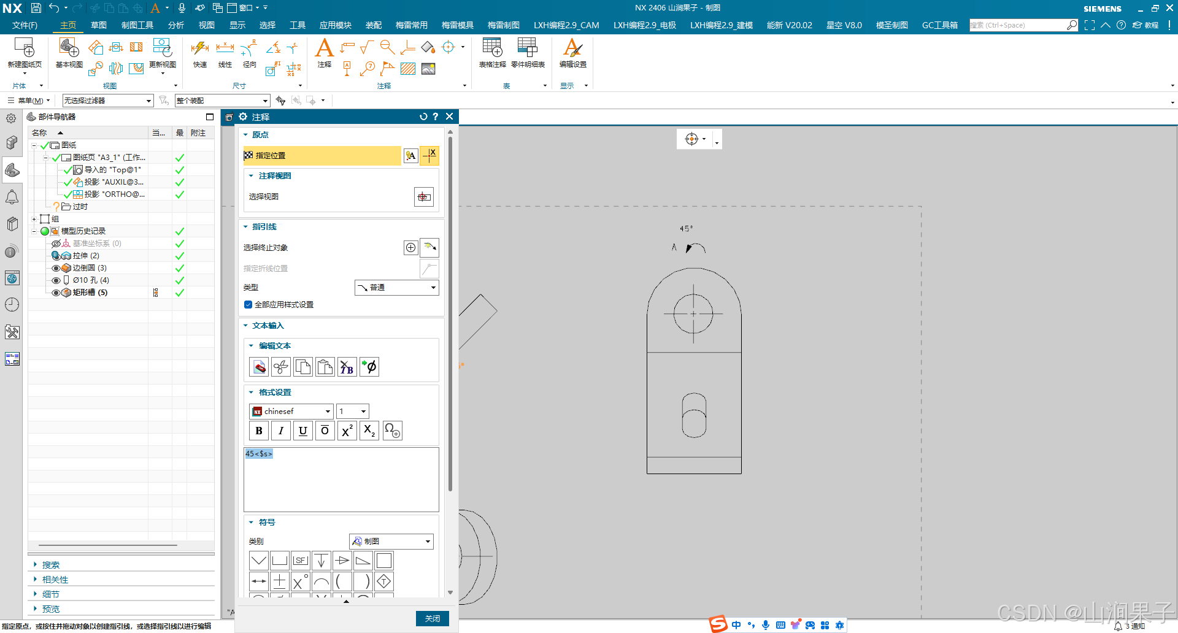Open the 基本视图 base view tool

pos(69,53)
